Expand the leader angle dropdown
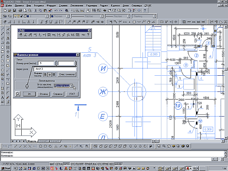 (x=71, y=86)
